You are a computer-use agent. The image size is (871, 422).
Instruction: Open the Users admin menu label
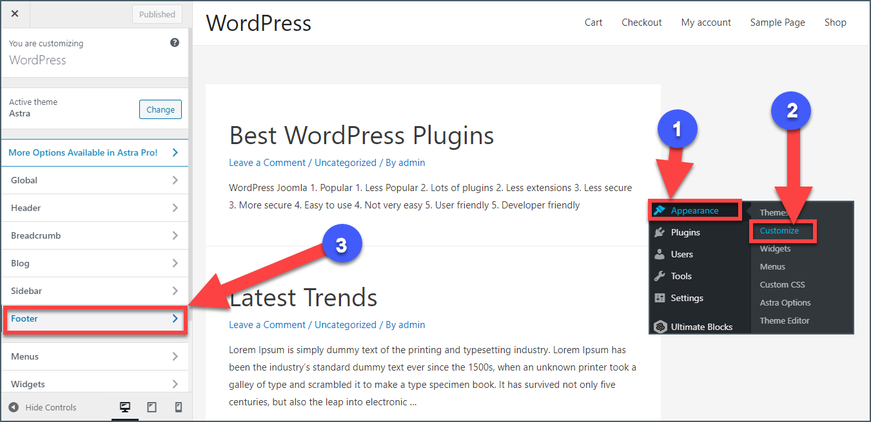[682, 254]
